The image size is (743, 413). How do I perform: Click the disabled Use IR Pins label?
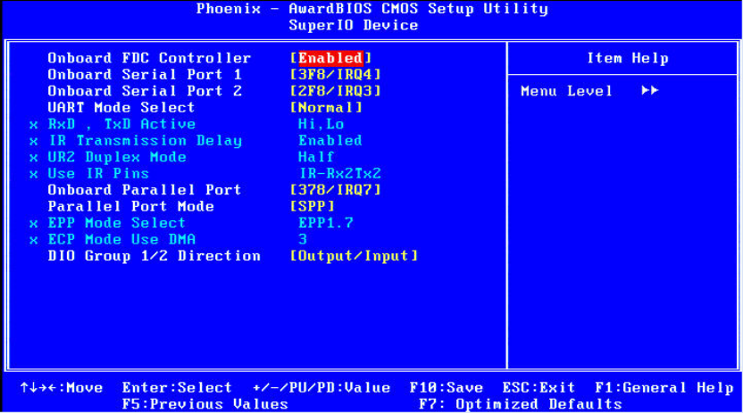coord(98,174)
